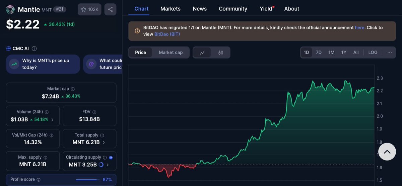Click the circulating supply progress ring
The image size is (402, 186).
pos(101,165)
